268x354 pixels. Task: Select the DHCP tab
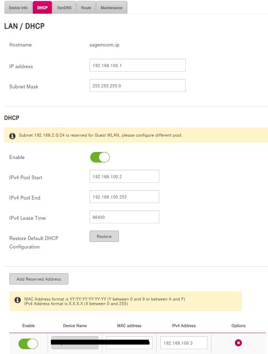point(42,8)
